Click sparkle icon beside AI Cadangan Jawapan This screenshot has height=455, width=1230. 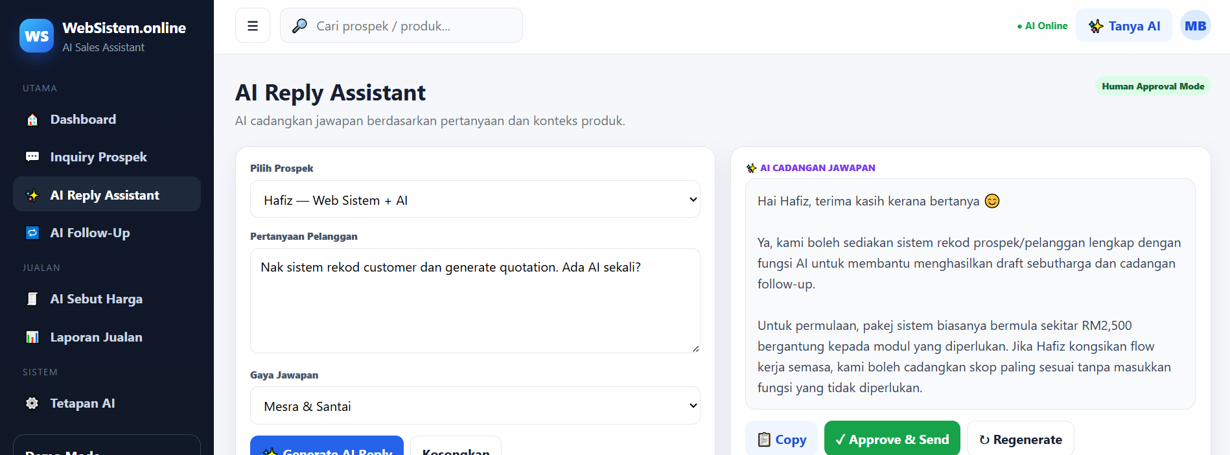[751, 169]
